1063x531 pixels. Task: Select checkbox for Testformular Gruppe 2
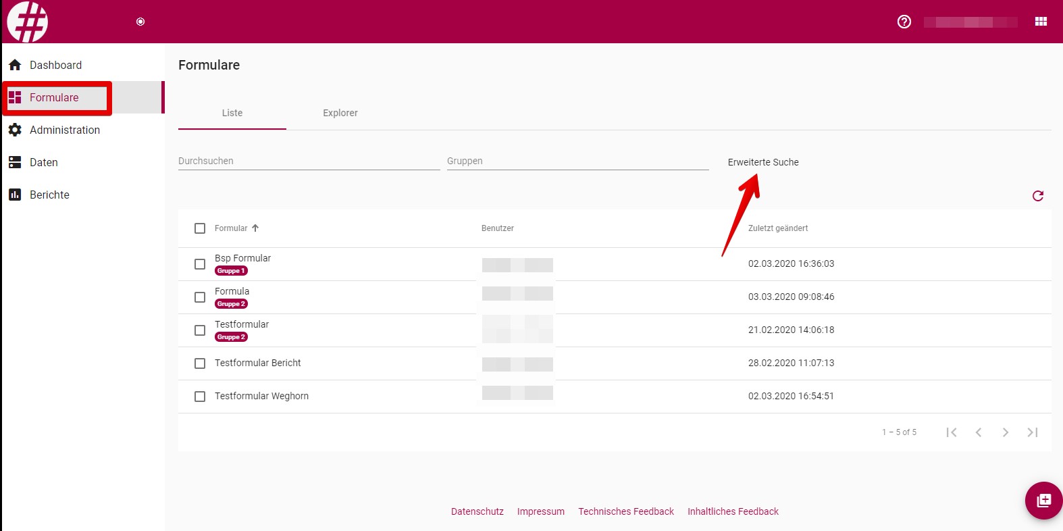200,330
